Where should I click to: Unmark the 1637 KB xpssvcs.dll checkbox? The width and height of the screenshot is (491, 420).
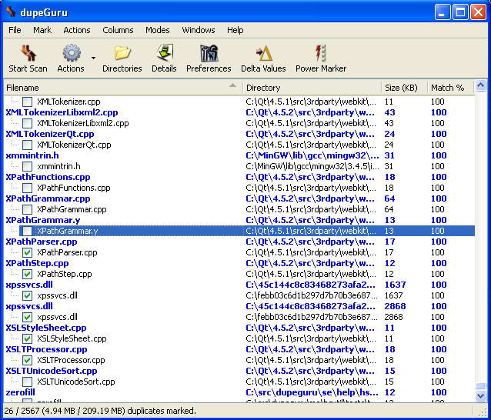point(27,295)
